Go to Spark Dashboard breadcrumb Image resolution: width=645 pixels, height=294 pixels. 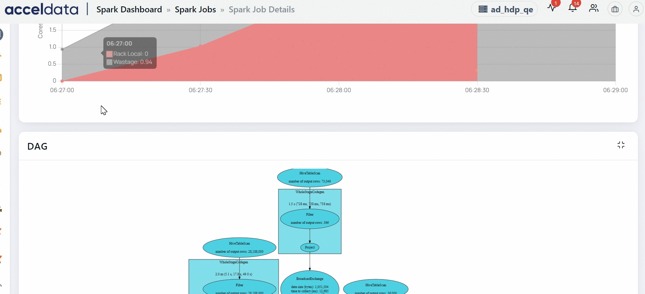pos(129,10)
